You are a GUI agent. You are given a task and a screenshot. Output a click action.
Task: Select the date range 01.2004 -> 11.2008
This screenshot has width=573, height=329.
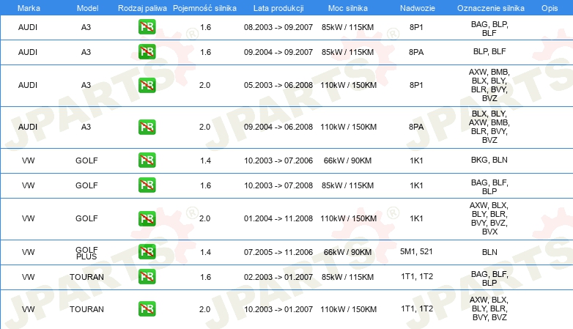[278, 218]
